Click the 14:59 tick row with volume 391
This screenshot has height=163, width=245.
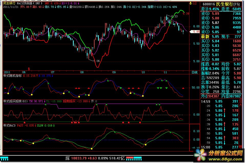[x=219, y=102]
